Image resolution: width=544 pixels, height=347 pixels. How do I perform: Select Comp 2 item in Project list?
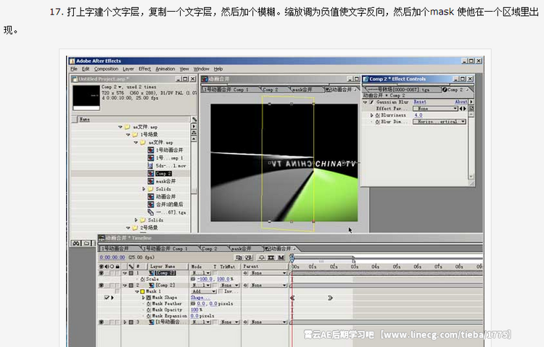click(x=163, y=174)
